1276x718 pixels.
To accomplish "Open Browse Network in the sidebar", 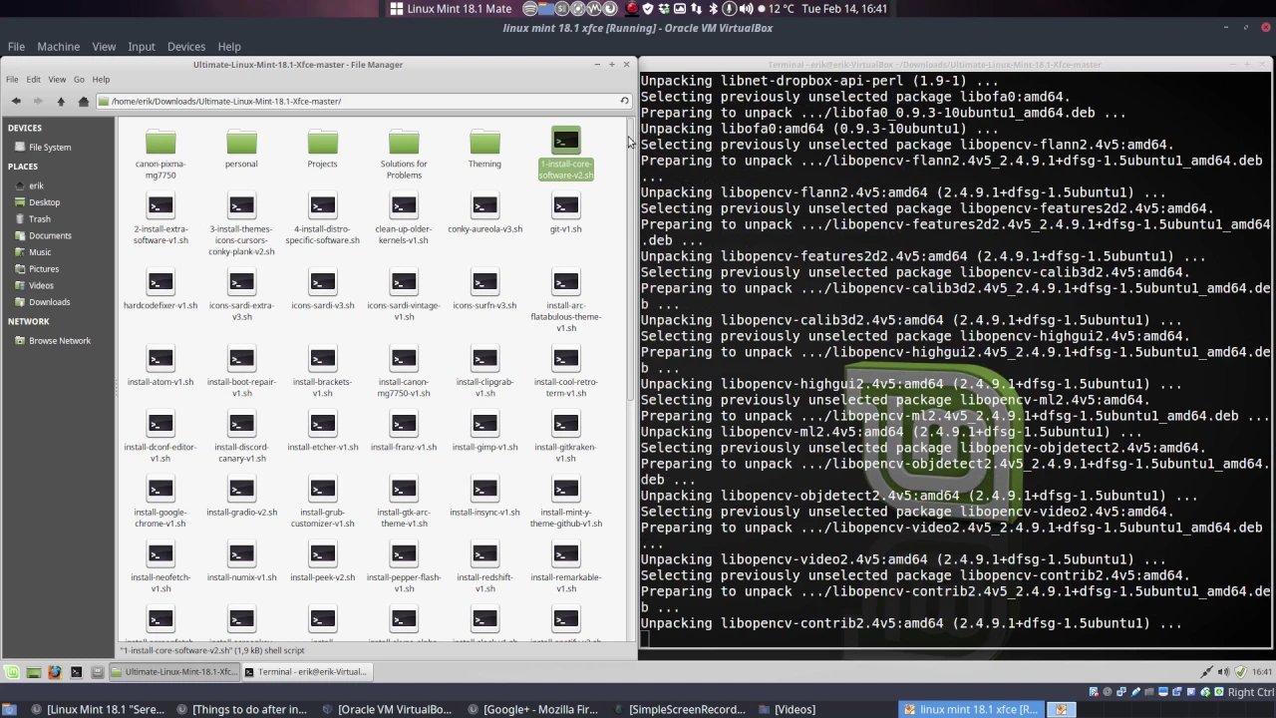I will click(x=59, y=341).
